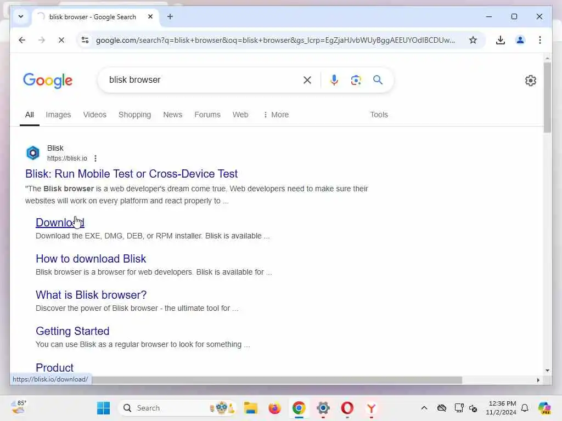The width and height of the screenshot is (562, 421).
Task: Click the horizontal scrollbar thumb
Action: 276,380
